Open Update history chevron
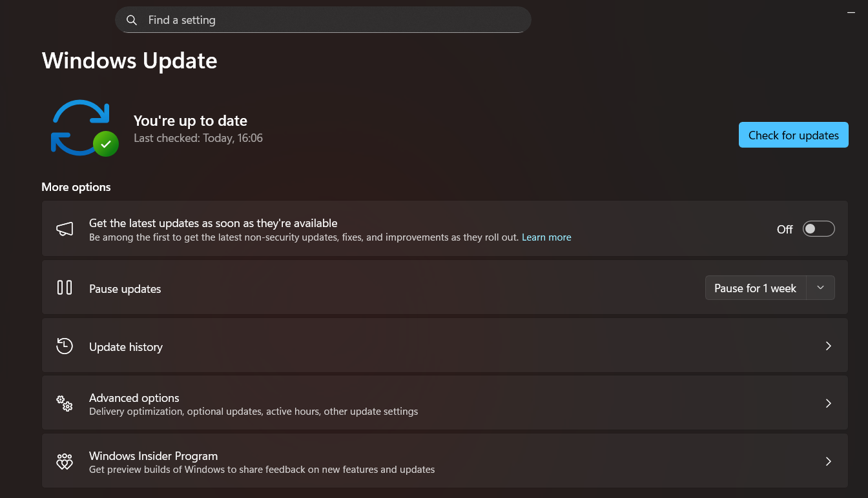Image resolution: width=868 pixels, height=498 pixels. [x=828, y=346]
